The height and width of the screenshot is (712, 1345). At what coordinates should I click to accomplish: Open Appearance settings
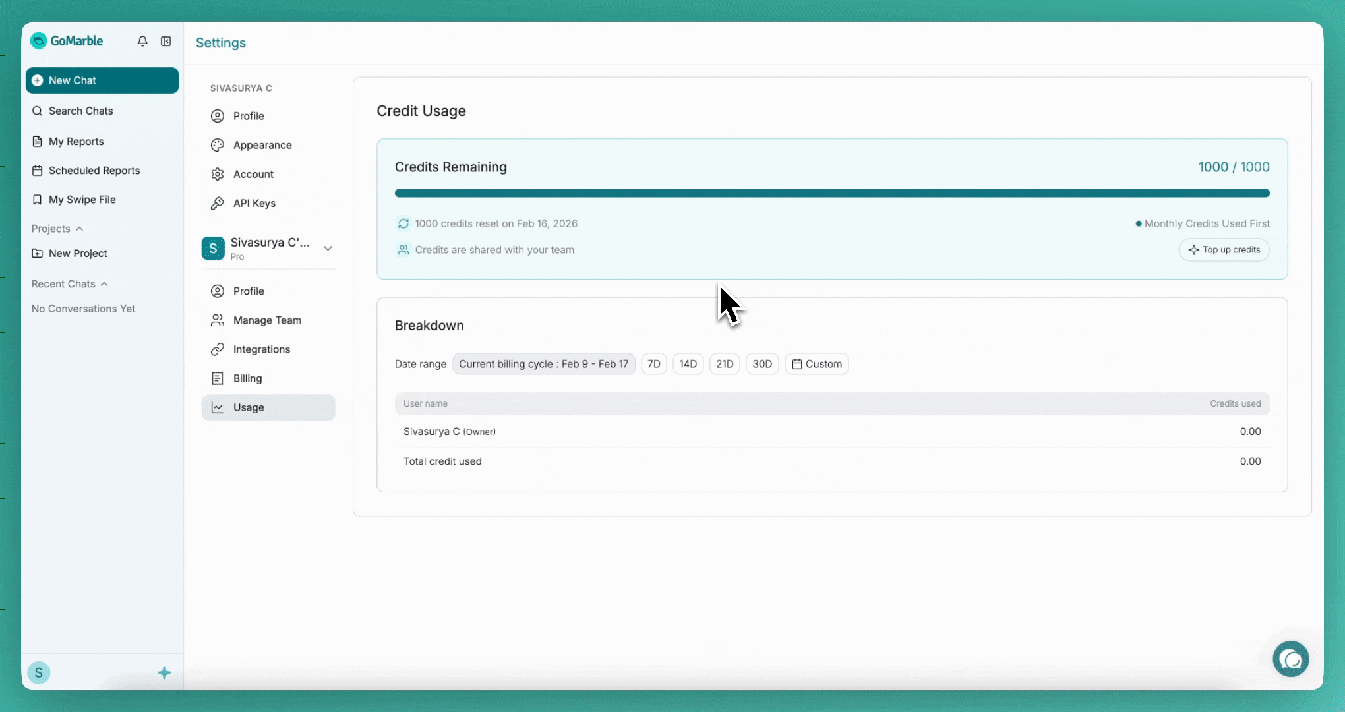262,145
